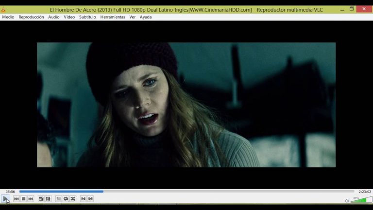Skip to next media in playlist
Image resolution: width=373 pixels, height=210 pixels.
tap(31, 198)
